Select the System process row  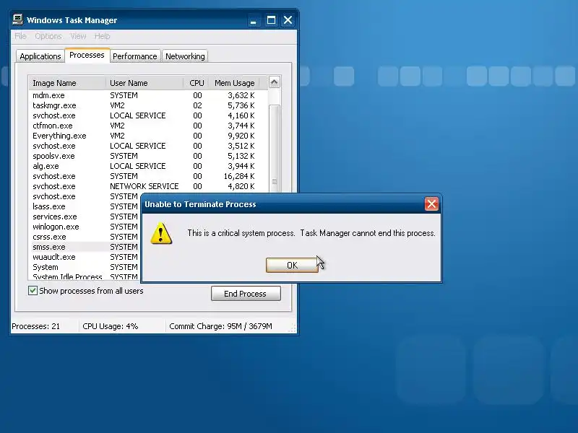[x=85, y=267]
